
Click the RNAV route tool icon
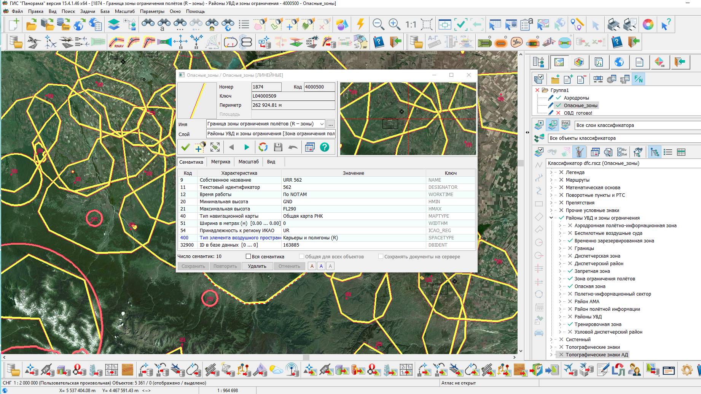coord(116,42)
